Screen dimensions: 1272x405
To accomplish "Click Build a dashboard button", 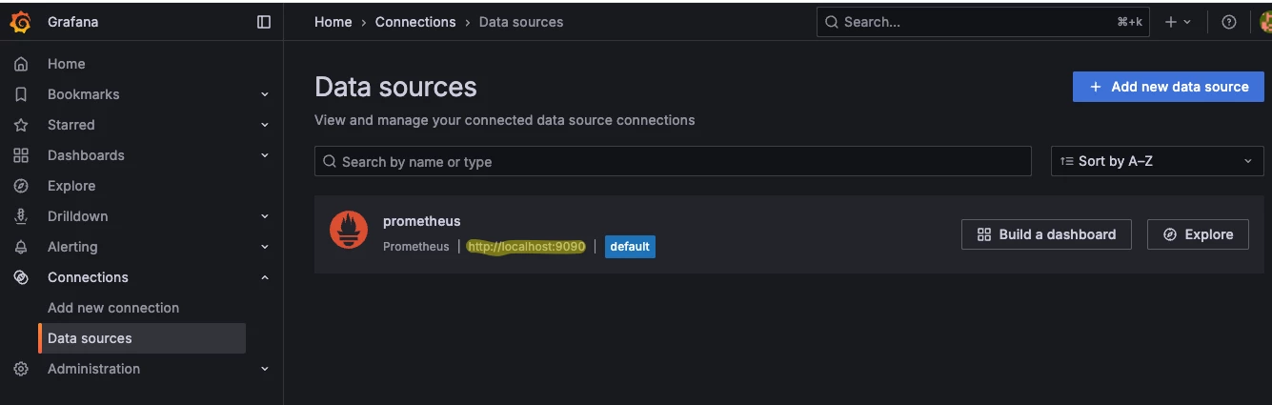I will [x=1046, y=234].
